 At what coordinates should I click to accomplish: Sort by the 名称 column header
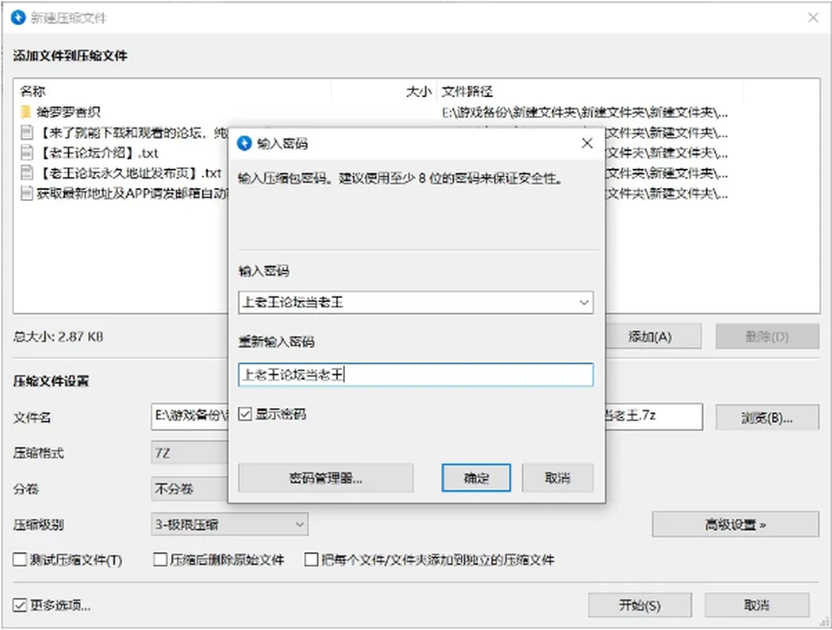pos(33,91)
